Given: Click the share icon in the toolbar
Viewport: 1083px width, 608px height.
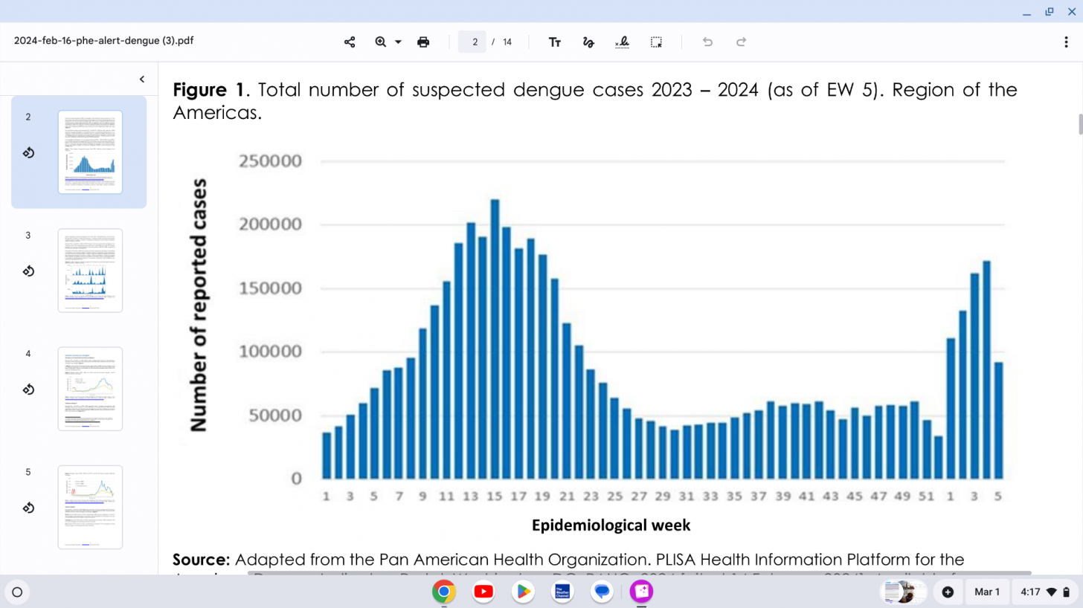Looking at the screenshot, I should tap(350, 42).
